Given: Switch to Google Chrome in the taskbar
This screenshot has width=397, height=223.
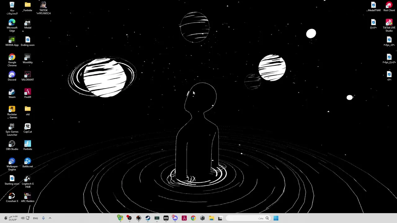Looking at the screenshot, I should [193, 218].
